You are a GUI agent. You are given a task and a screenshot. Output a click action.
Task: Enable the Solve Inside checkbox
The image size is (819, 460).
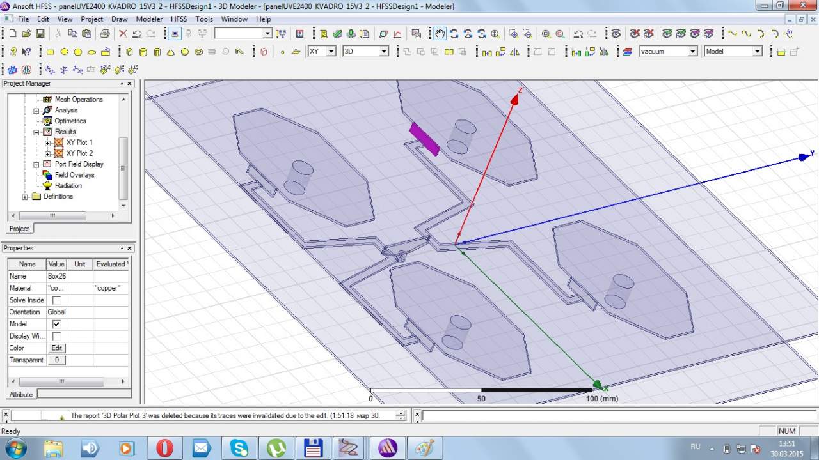(56, 300)
